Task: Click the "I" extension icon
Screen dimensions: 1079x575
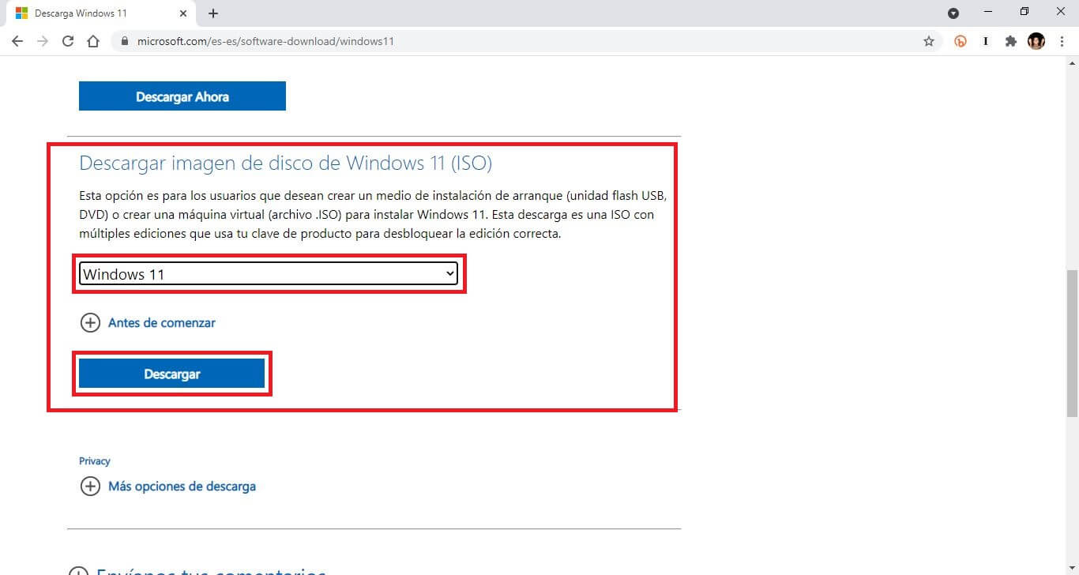Action: 986,41
